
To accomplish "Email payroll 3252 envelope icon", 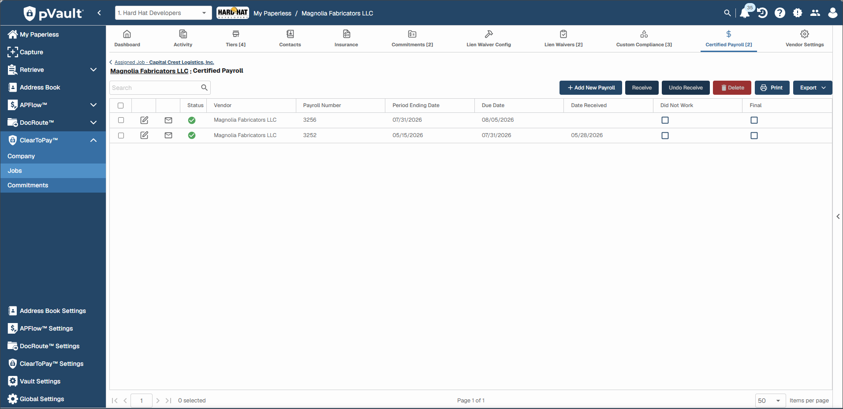I will click(168, 135).
